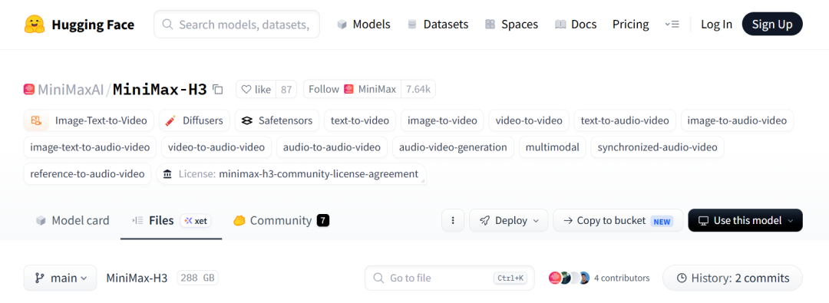The image size is (829, 303).
Task: Click the NEW badge on Copy to bucket
Action: click(x=662, y=222)
